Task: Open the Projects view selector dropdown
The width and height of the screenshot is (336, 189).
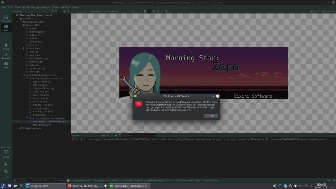Action: click(33, 11)
